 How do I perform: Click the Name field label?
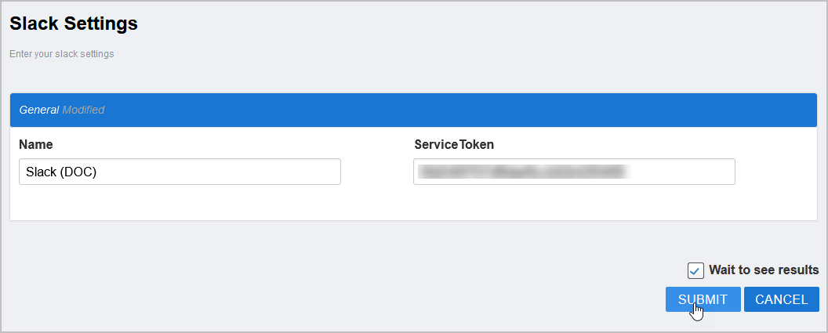36,145
